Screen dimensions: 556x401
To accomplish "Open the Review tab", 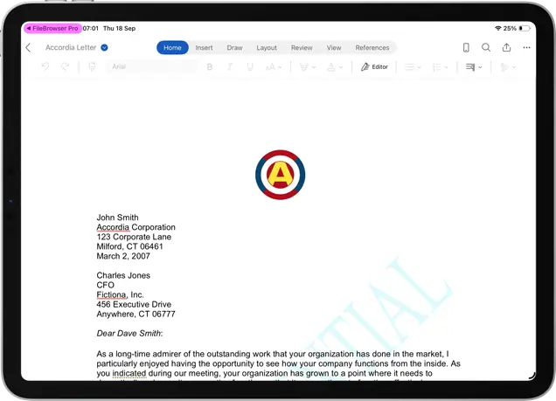I will pyautogui.click(x=302, y=48).
